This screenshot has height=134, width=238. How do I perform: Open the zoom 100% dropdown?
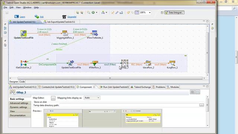pos(149,12)
